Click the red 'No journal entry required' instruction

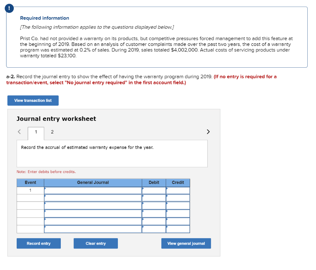click(x=141, y=80)
